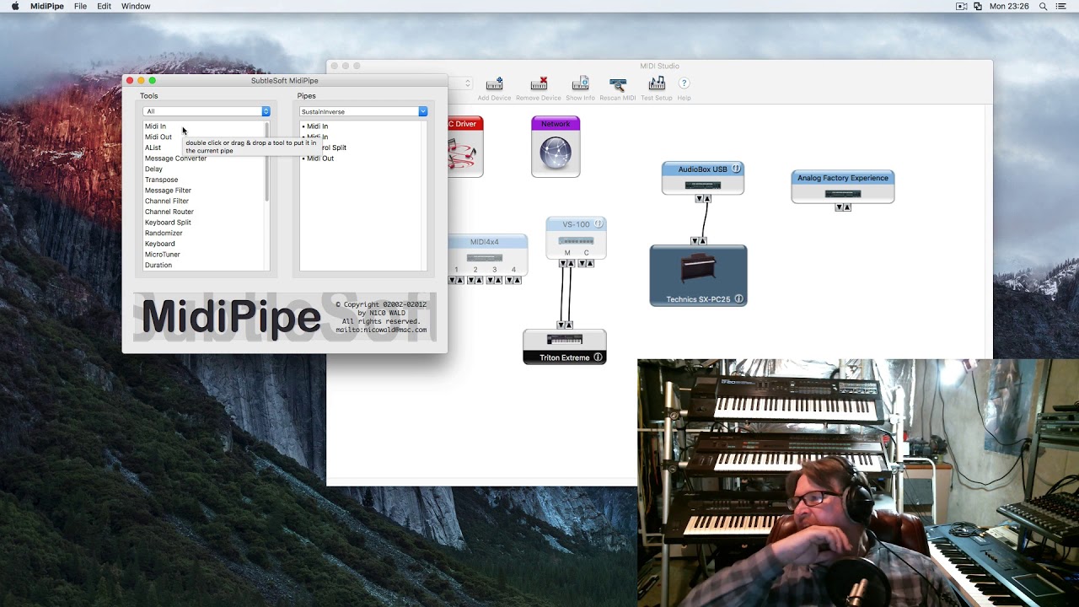Open Triton Extreme info button
The height and width of the screenshot is (607, 1079).
point(599,357)
